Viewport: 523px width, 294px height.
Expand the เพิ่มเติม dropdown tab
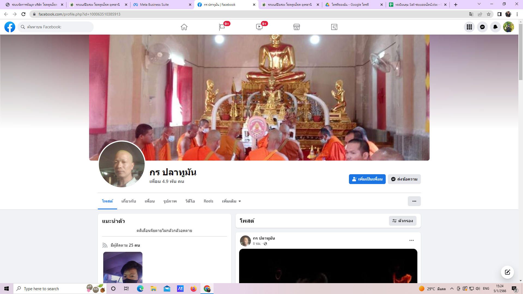pos(231,201)
